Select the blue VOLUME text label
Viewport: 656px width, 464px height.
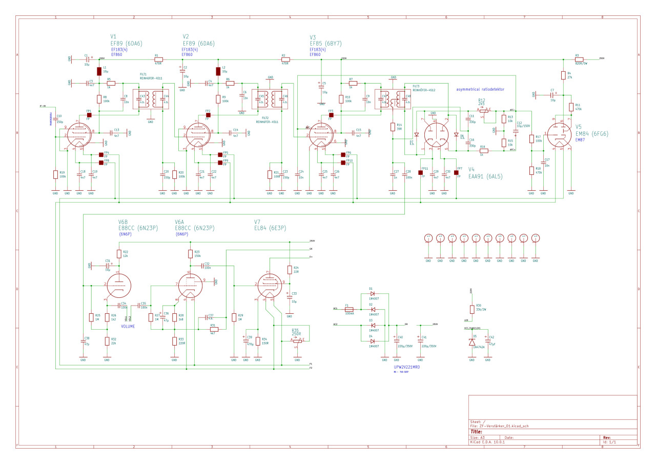pos(129,326)
